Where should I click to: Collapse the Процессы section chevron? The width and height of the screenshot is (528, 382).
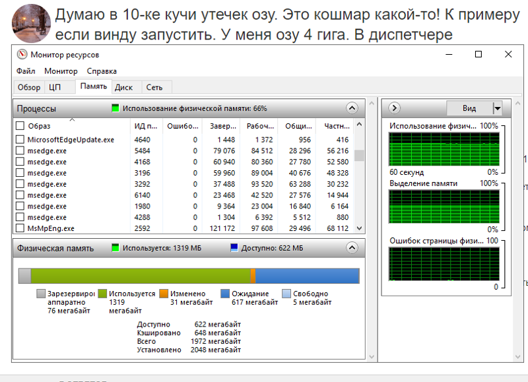coord(352,108)
